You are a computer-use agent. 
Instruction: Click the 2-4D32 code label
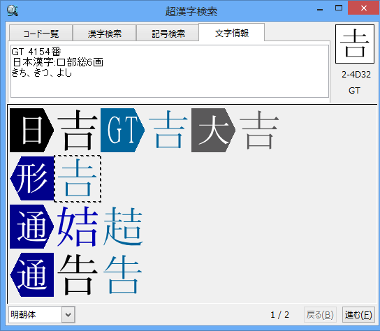click(x=356, y=75)
